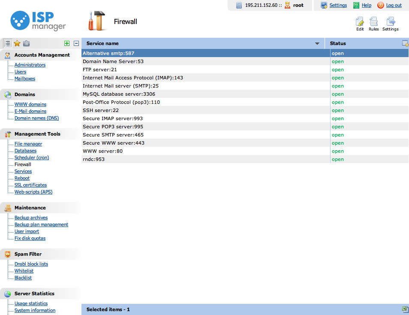Select the full menu list view icon
The height and width of the screenshot is (315, 409).
point(7,43)
